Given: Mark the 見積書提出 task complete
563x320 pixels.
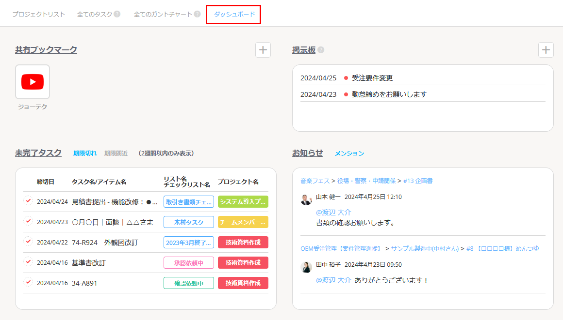Looking at the screenshot, I should pyautogui.click(x=28, y=201).
